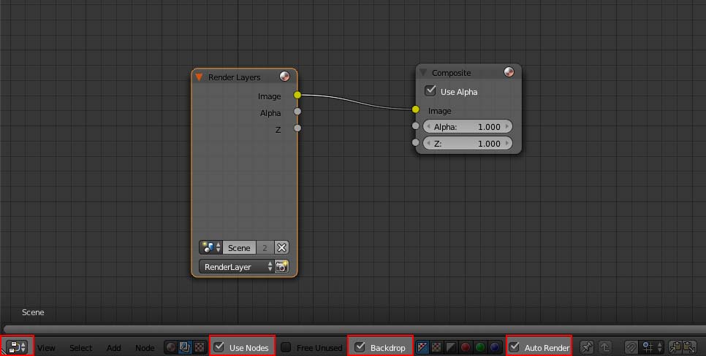Screen dimensions: 706x356
Task: Click Composite Image input socket
Action: click(x=416, y=109)
